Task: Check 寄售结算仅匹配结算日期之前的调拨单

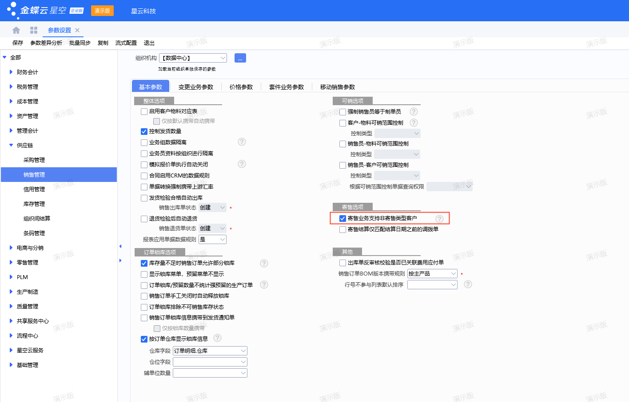Action: [x=342, y=229]
